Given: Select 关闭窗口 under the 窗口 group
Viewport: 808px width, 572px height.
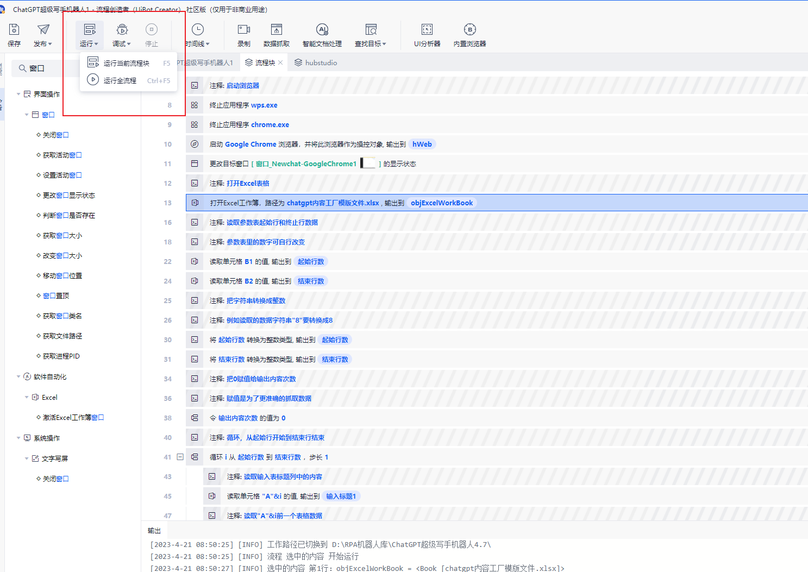Looking at the screenshot, I should pos(55,135).
